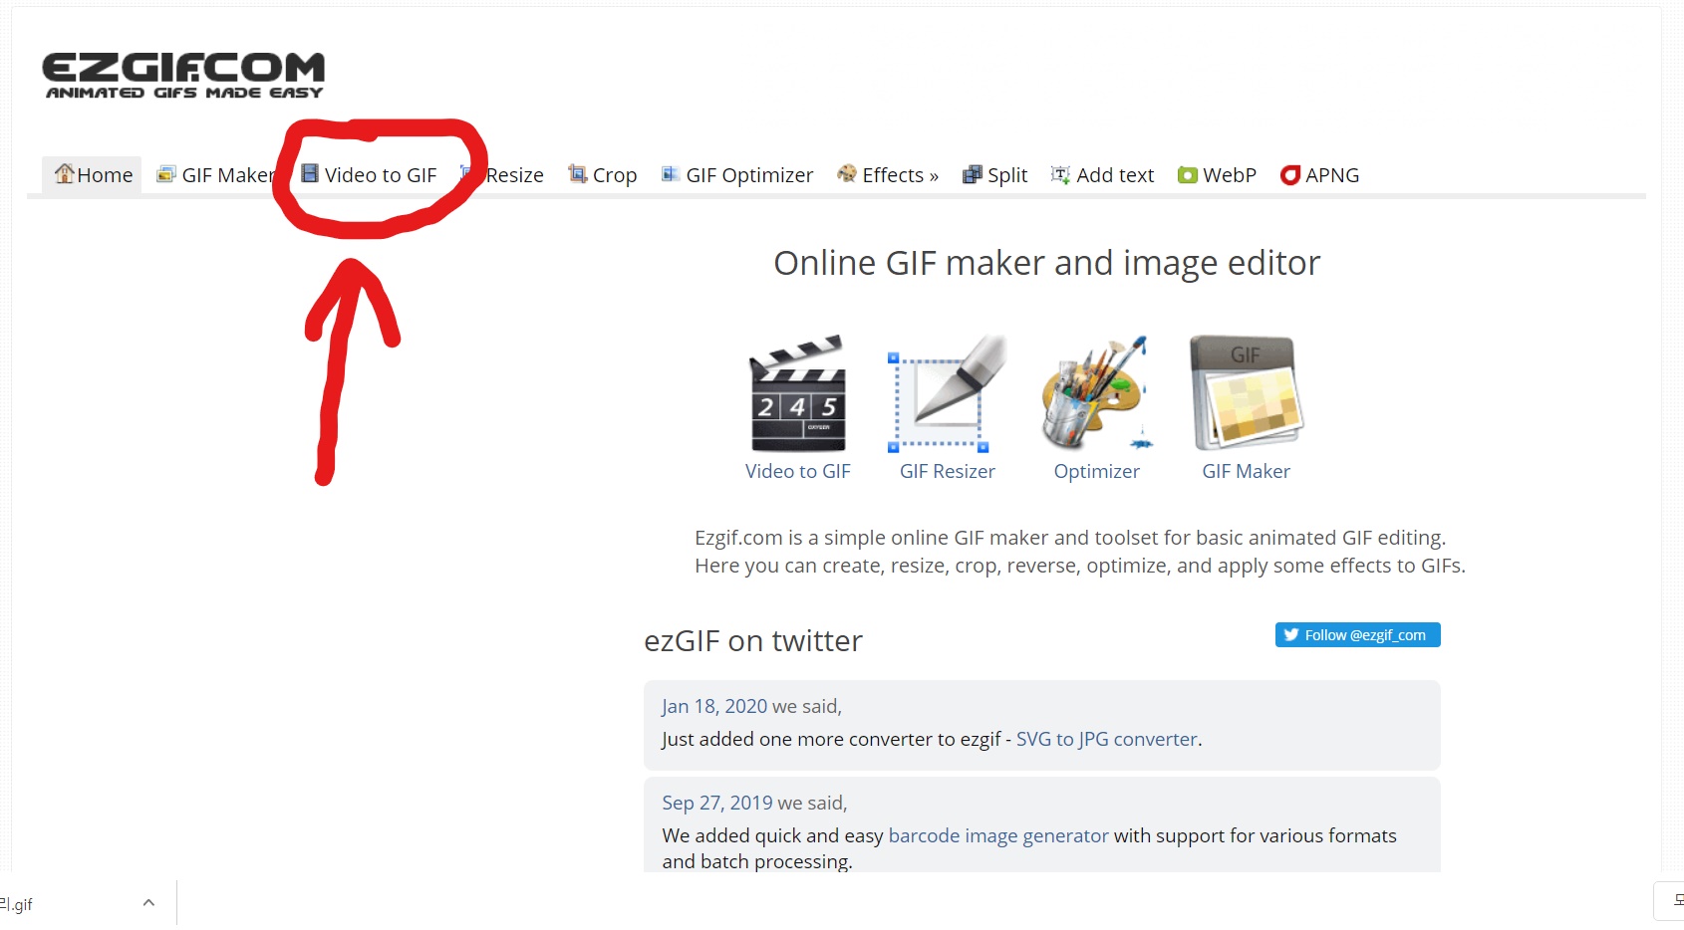Follow the GIF Resizer text link
1684x930 pixels.
(x=948, y=471)
